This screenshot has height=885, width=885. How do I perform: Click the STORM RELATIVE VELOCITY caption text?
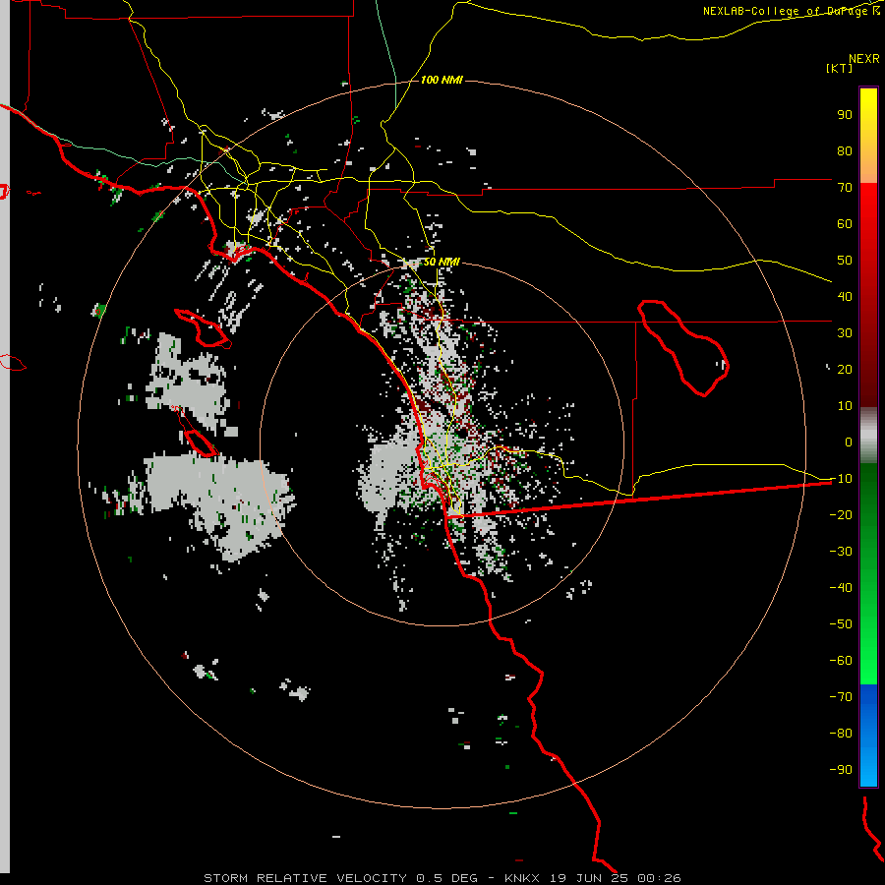[305, 878]
